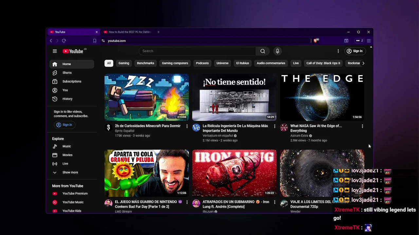The image size is (419, 235).
Task: Play the Minecraft sleeping thumbnail video
Action: (x=147, y=97)
